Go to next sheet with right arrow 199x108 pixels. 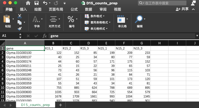point(11,105)
